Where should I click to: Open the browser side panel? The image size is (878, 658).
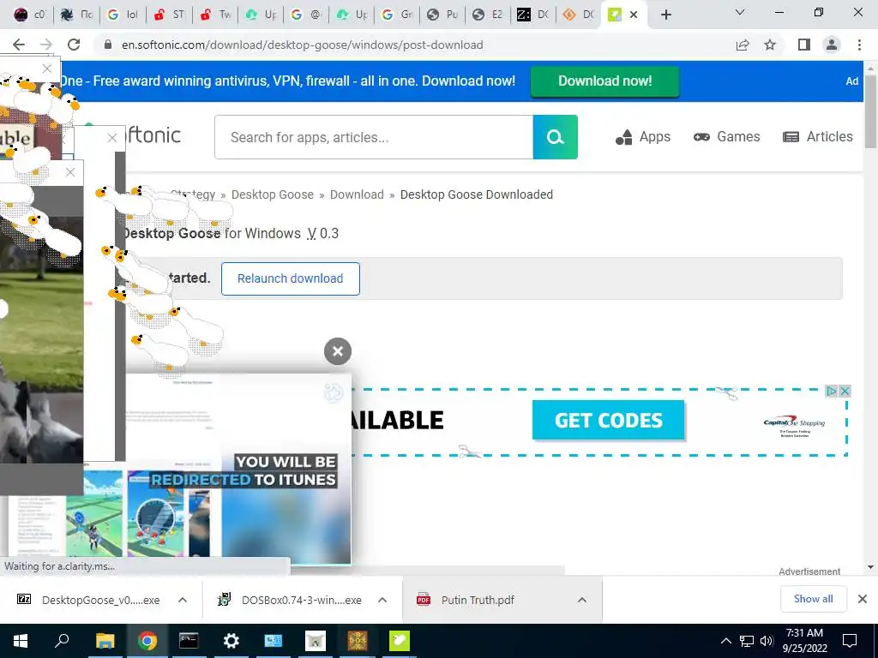pos(804,45)
